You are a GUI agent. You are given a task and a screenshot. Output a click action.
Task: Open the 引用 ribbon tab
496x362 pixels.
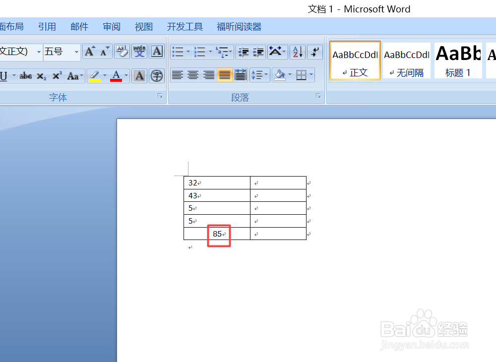pos(47,27)
